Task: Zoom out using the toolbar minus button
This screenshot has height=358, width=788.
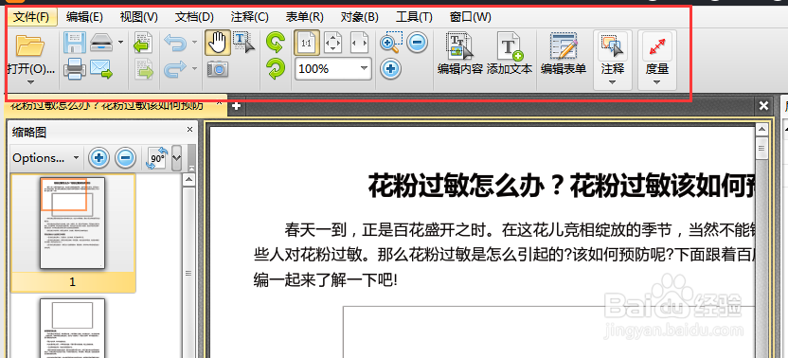Action: pos(417,43)
